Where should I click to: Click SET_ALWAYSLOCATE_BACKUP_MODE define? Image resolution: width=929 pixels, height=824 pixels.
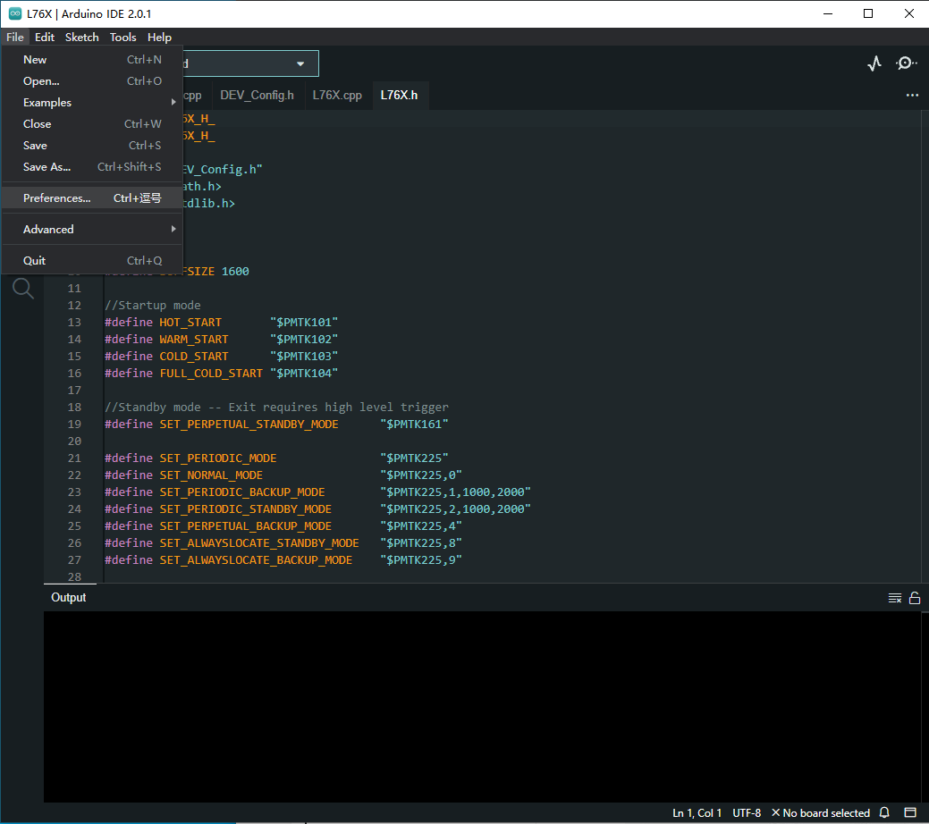point(256,559)
